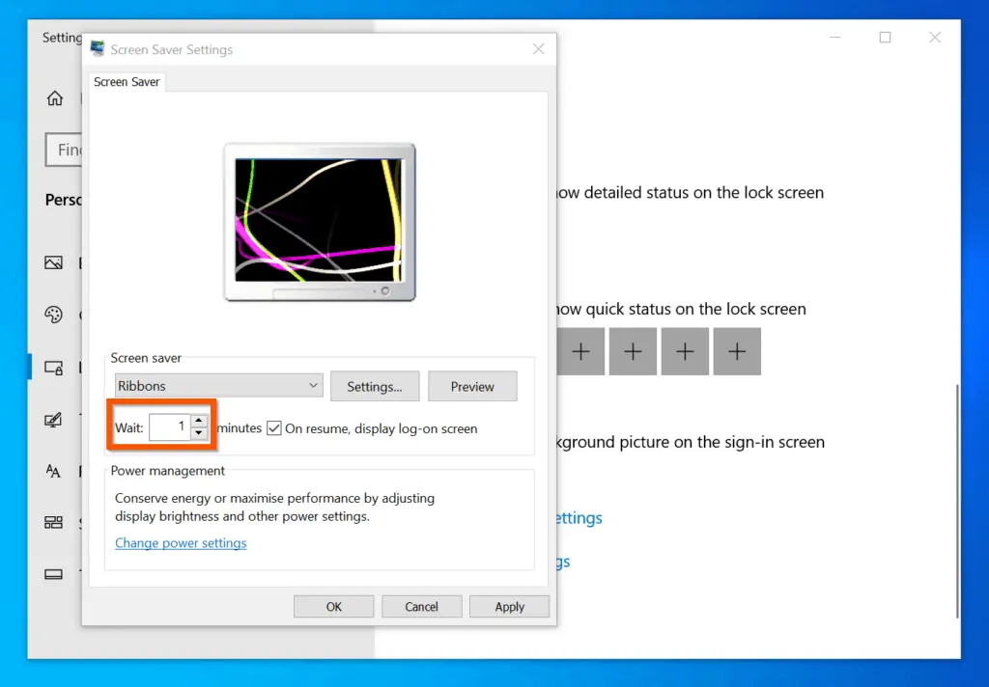Preview the selected screen saver
989x687 pixels.
(472, 387)
